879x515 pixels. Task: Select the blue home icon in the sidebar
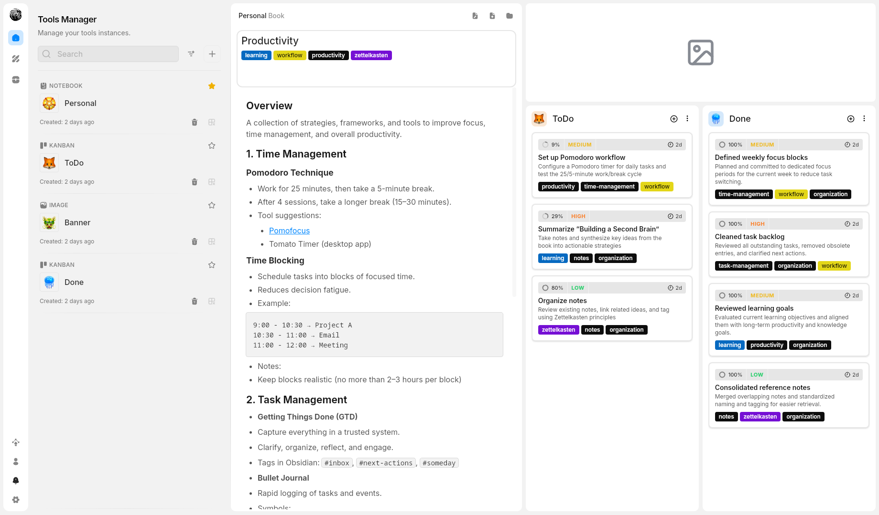(x=15, y=38)
